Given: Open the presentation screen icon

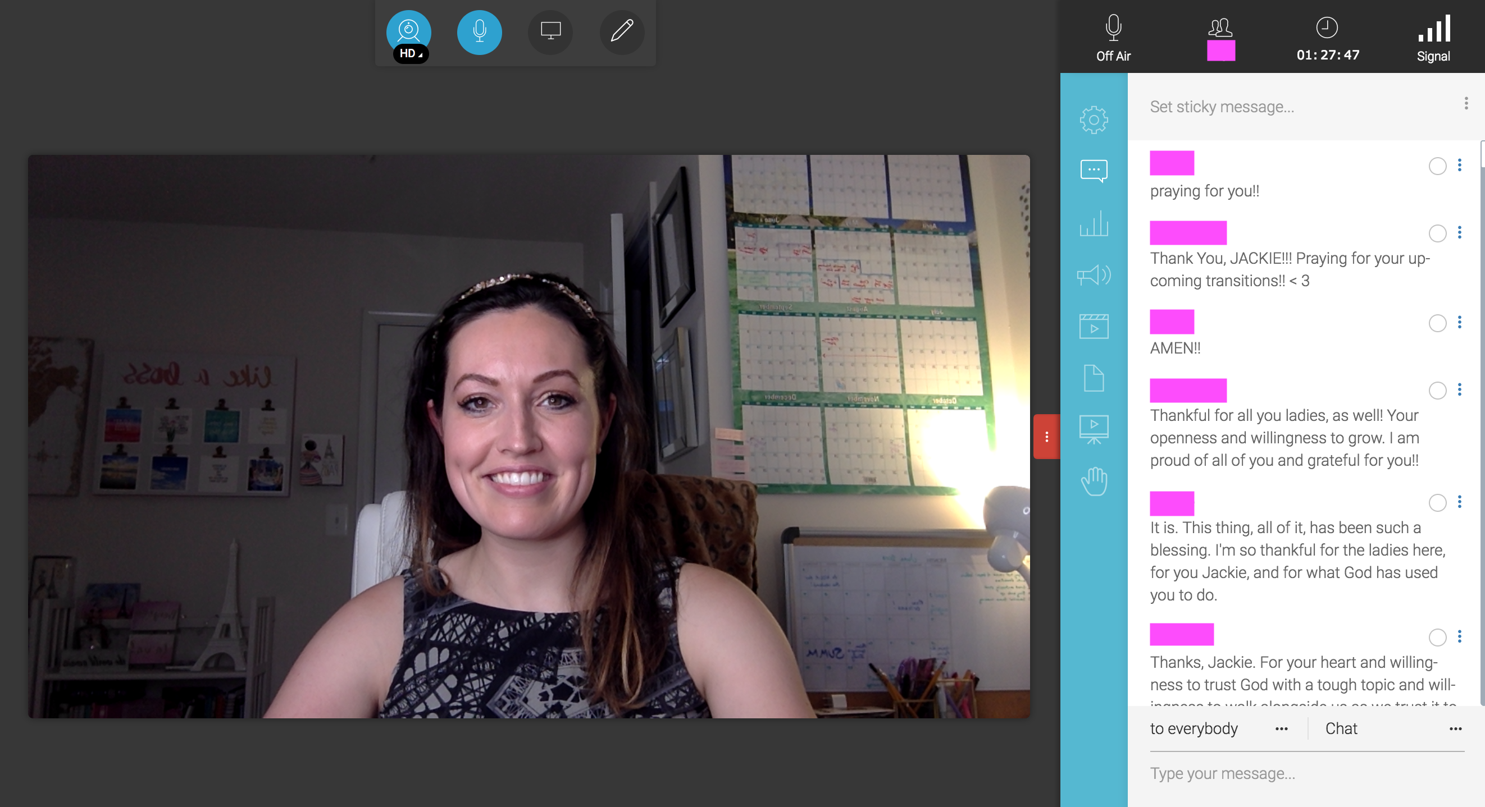Looking at the screenshot, I should (x=1093, y=430).
